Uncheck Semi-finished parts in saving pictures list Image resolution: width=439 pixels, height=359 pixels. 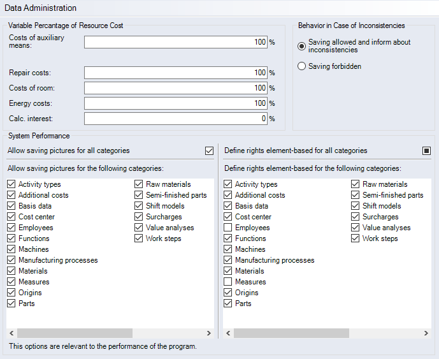[139, 195]
